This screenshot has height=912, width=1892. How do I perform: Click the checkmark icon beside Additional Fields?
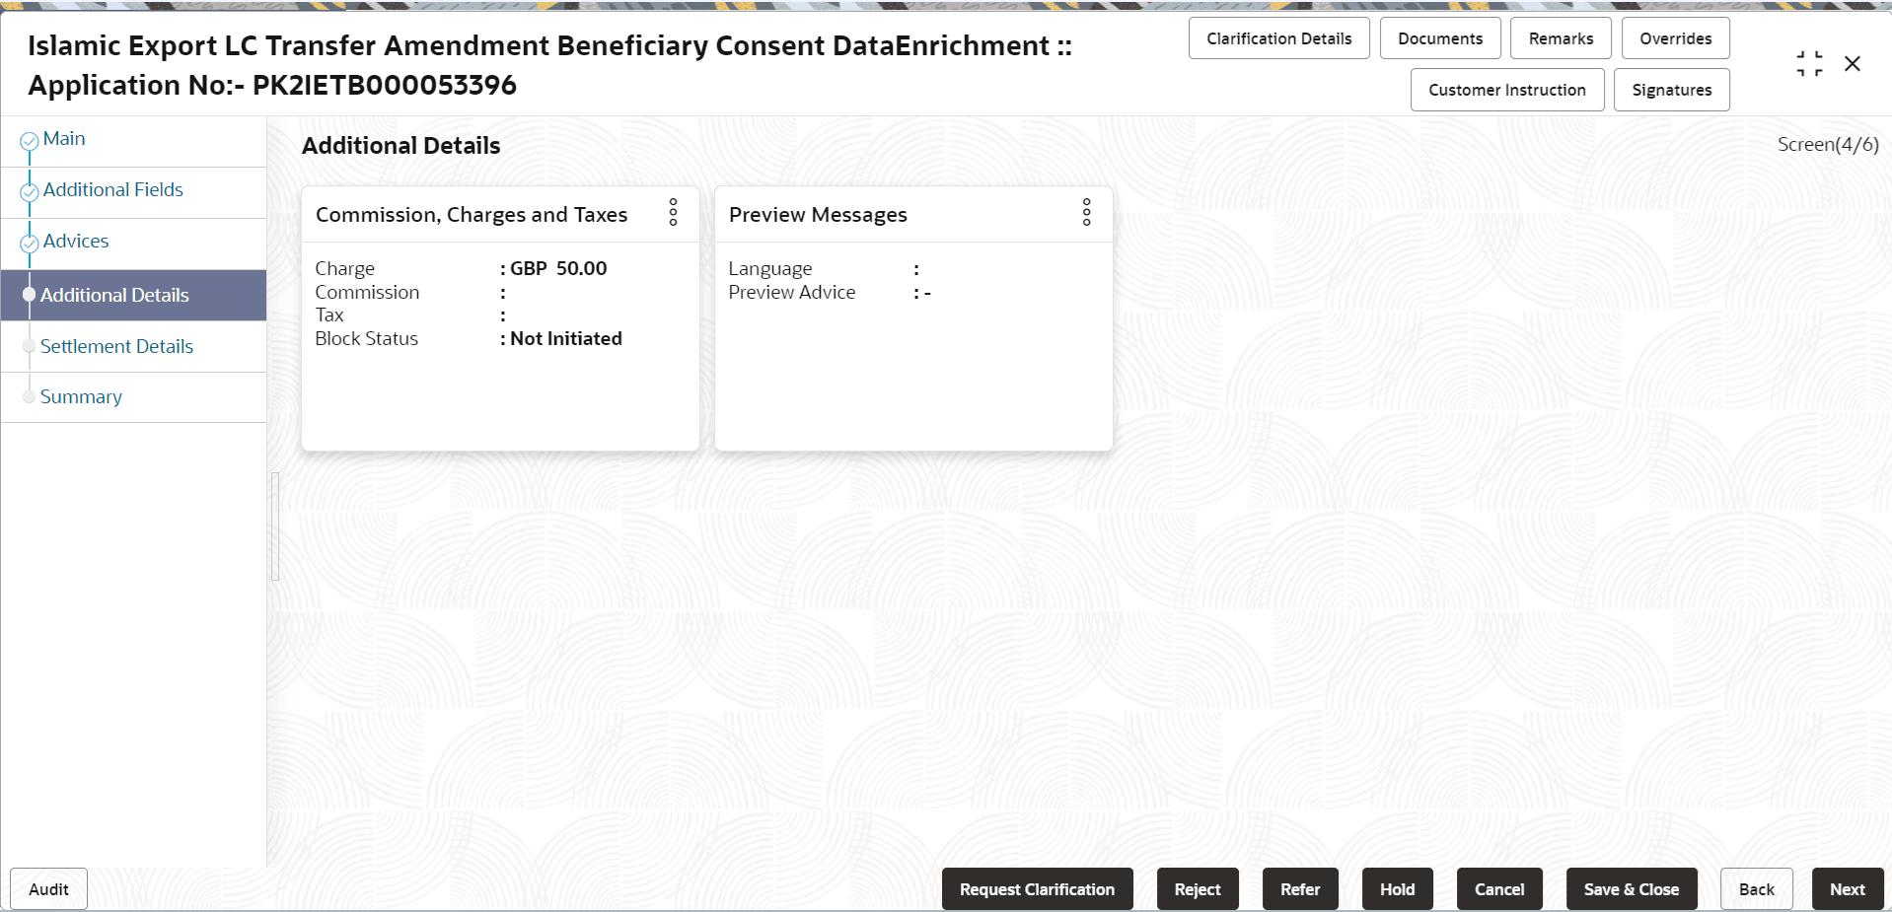pyautogui.click(x=29, y=189)
